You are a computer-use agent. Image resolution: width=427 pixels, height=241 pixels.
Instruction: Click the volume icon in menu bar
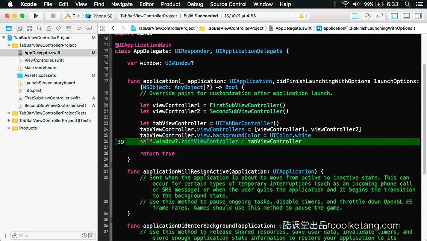click(x=356, y=4)
